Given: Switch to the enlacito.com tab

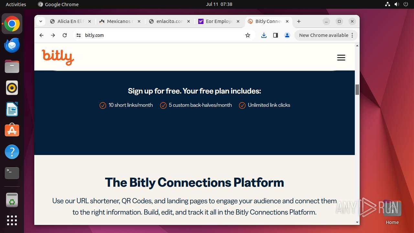Looking at the screenshot, I should pyautogui.click(x=169, y=21).
